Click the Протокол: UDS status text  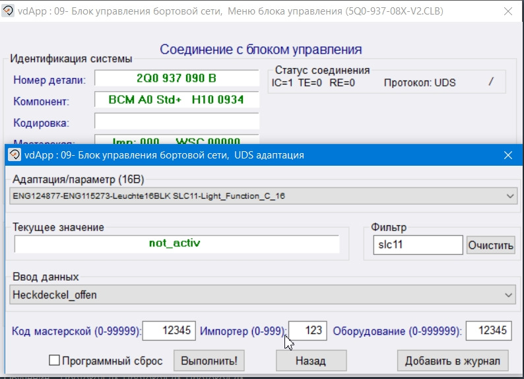(x=420, y=83)
